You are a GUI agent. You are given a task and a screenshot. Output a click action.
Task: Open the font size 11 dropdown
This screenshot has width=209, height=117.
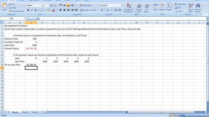point(48,6)
